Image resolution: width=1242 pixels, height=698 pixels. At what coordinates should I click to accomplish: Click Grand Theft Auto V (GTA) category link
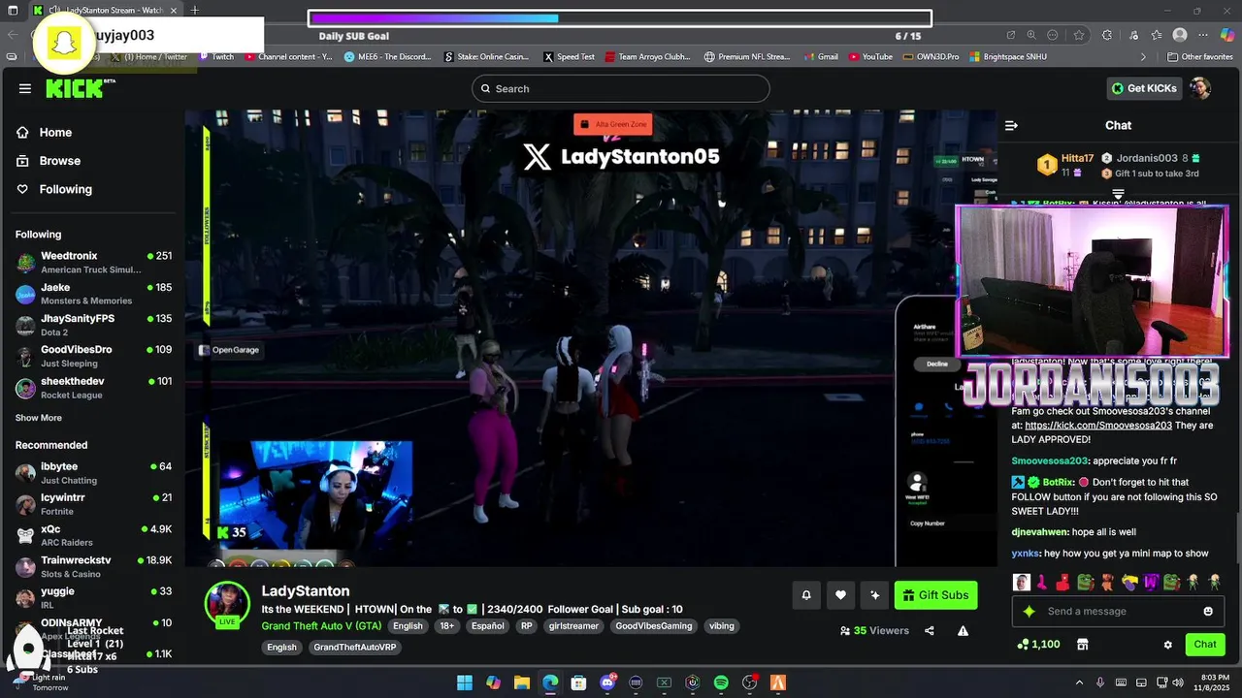pyautogui.click(x=321, y=626)
